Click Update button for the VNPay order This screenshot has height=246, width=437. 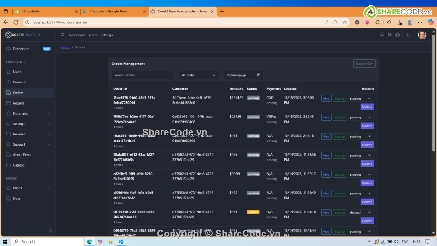coord(367,126)
